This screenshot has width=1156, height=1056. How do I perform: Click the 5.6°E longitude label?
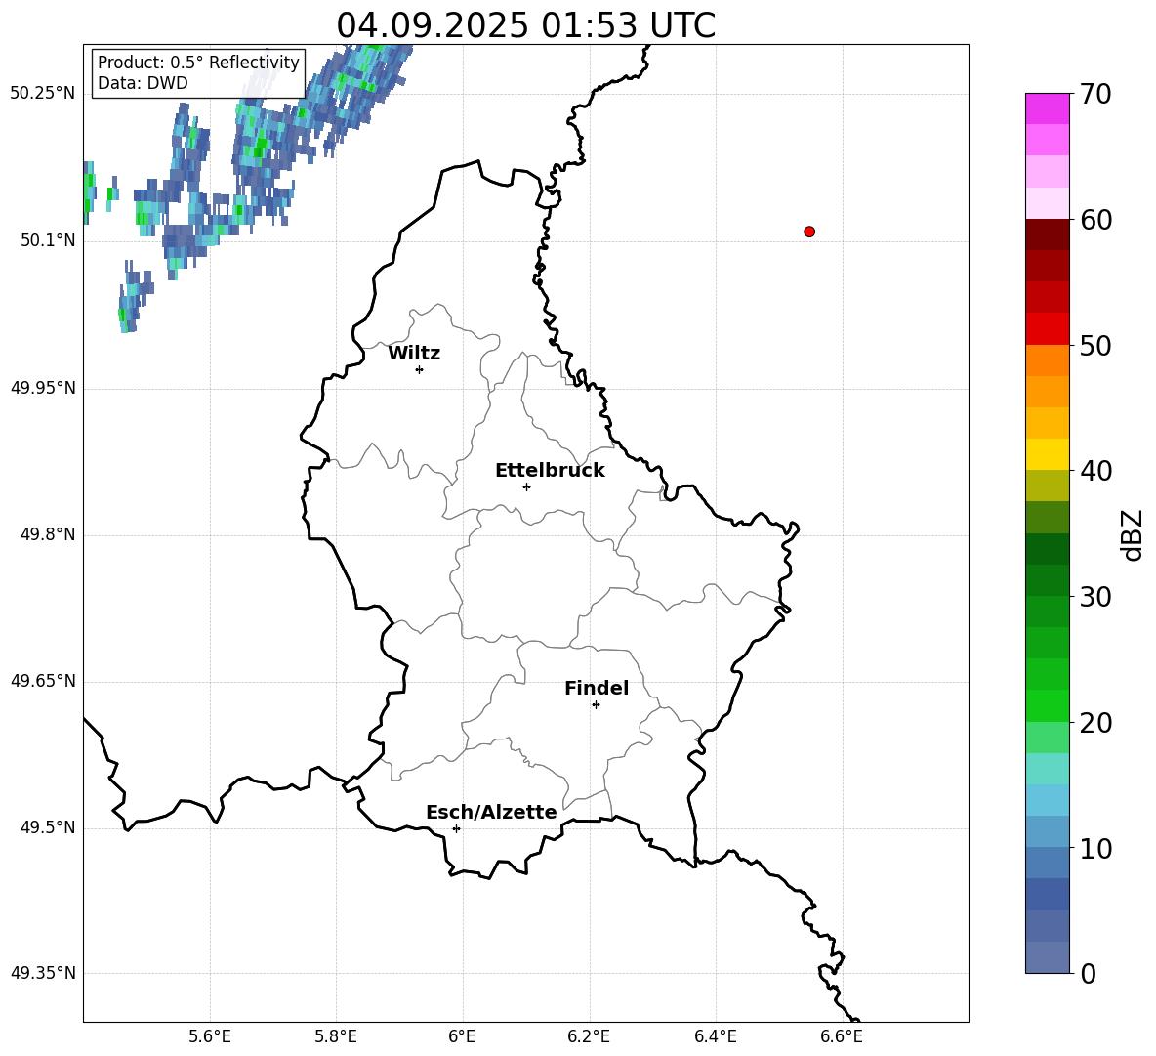click(210, 1036)
